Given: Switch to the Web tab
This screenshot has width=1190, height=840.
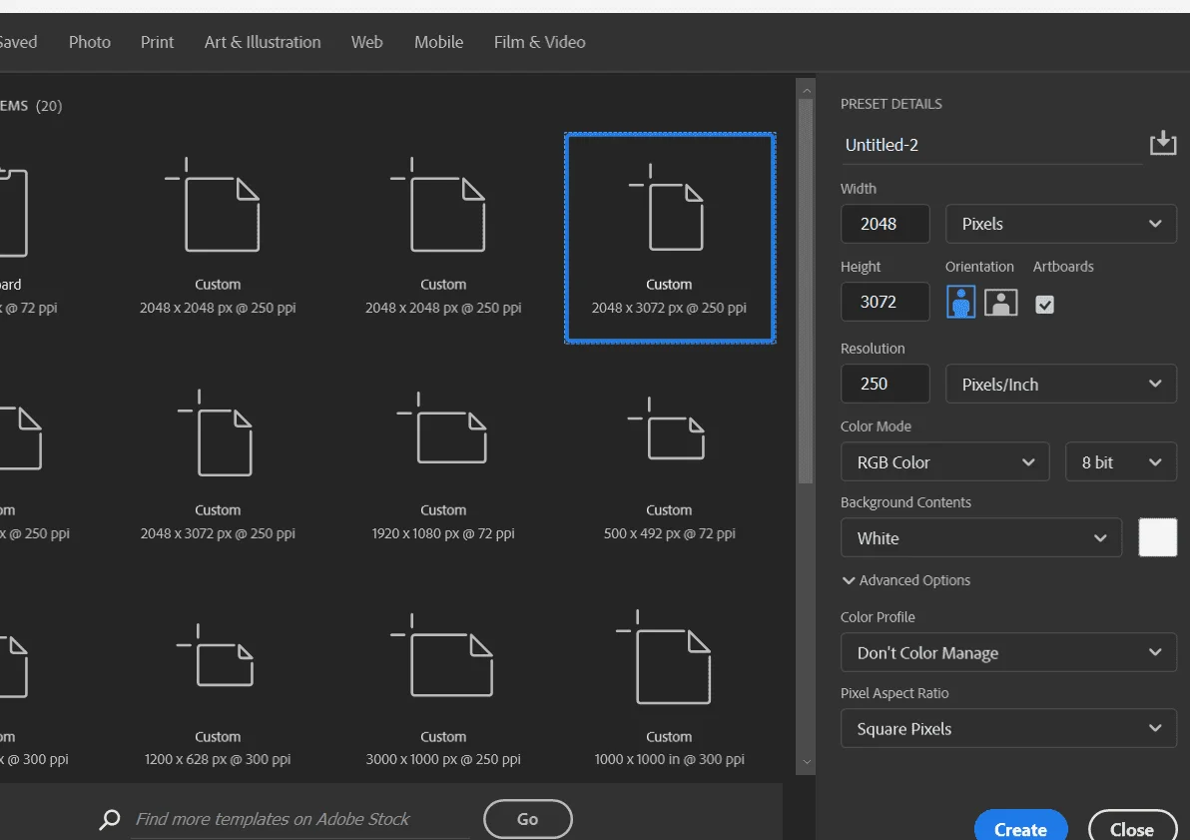Looking at the screenshot, I should [x=366, y=42].
